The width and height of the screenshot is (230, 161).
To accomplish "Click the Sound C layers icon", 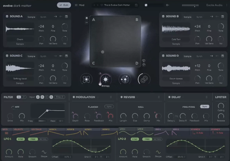I will click(7, 56).
